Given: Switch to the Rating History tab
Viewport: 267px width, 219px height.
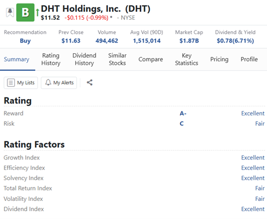Looking at the screenshot, I should (51, 59).
